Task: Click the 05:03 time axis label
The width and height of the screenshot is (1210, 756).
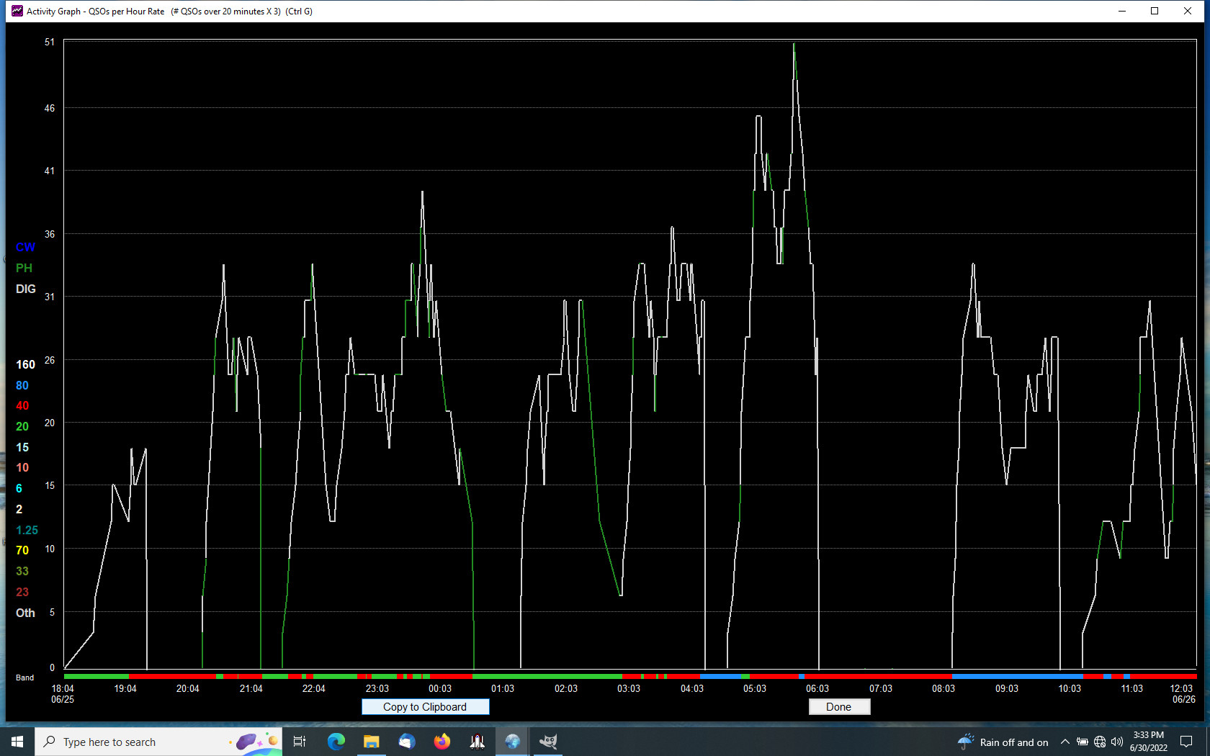Action: (x=755, y=689)
